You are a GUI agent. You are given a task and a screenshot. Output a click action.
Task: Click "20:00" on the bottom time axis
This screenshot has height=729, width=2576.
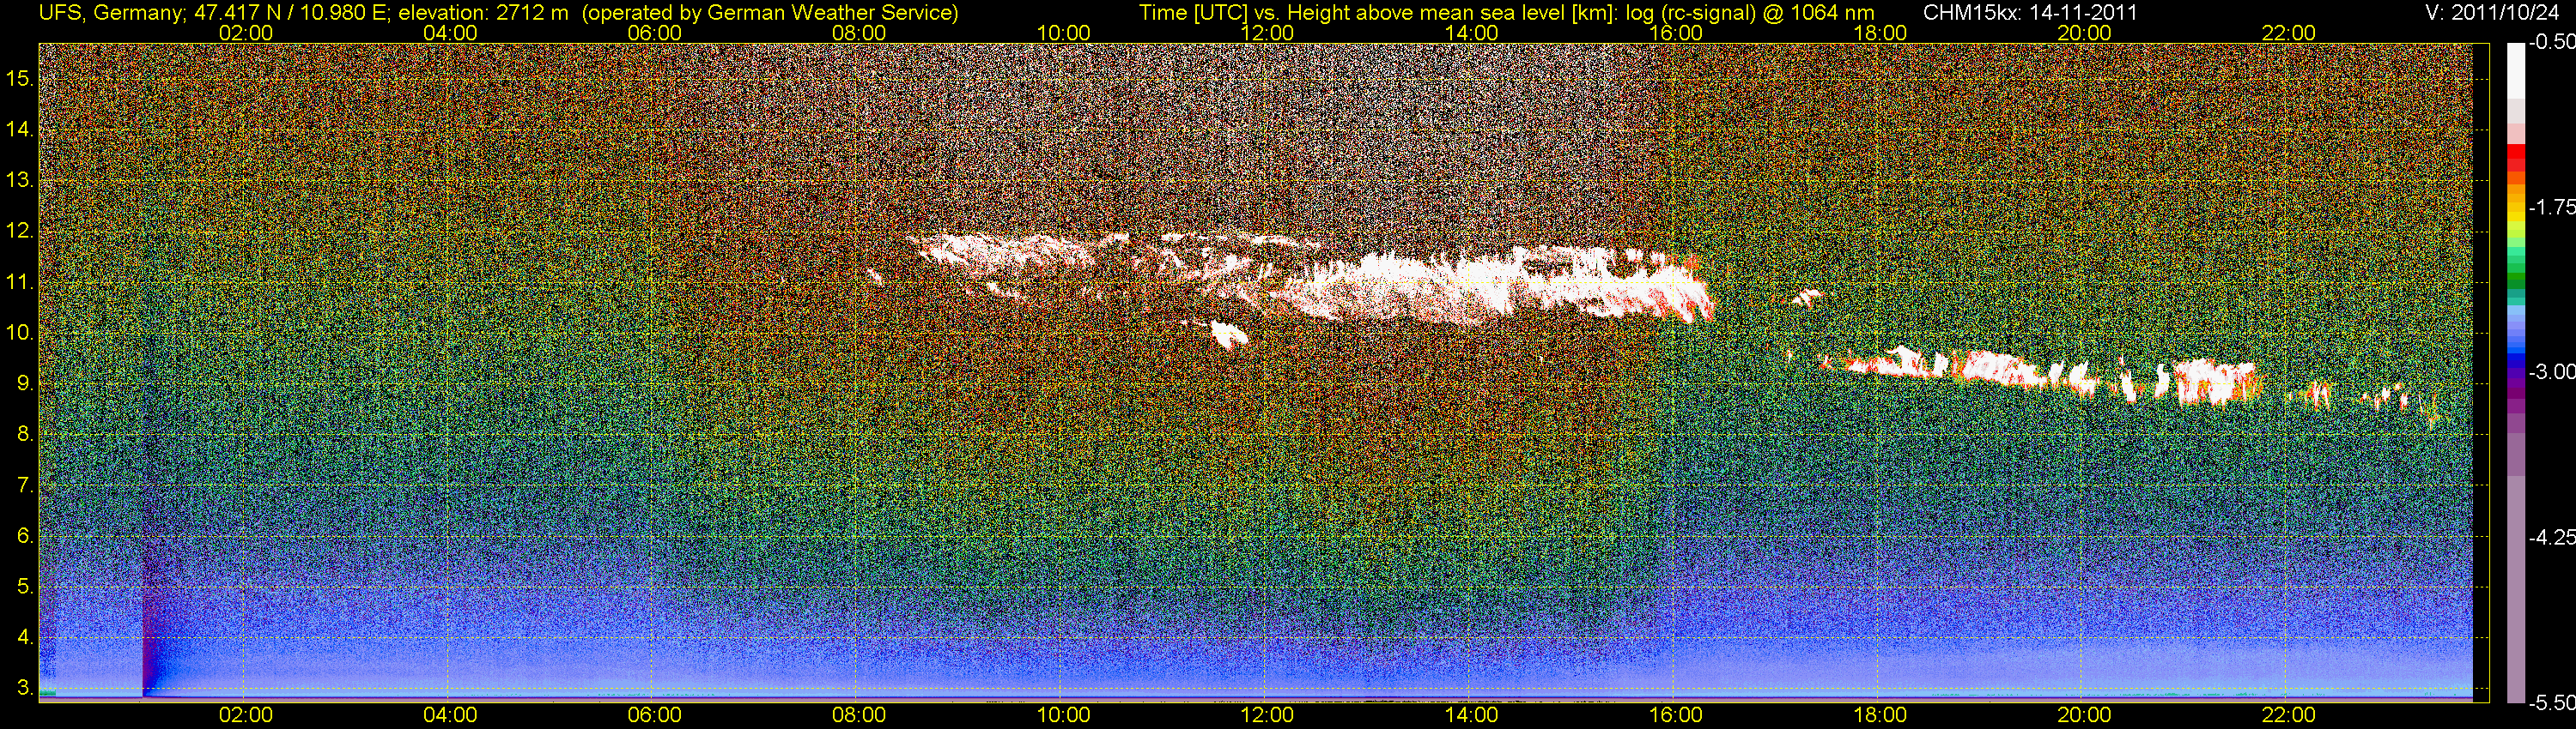[x=2084, y=715]
